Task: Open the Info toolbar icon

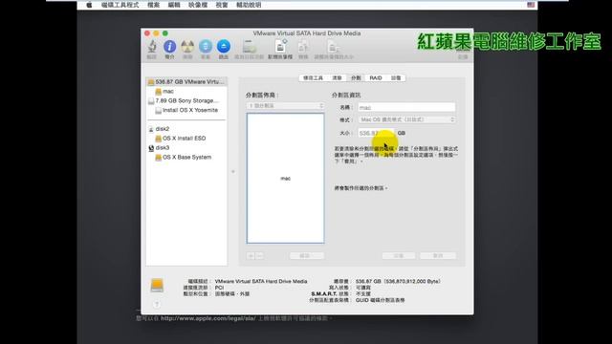Action: click(169, 47)
